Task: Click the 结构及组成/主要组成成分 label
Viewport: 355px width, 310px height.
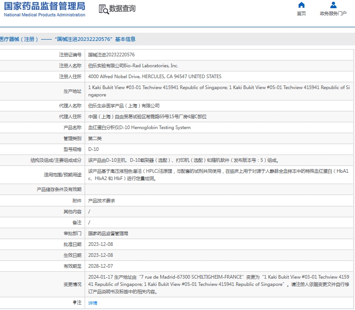Action: 56,160
